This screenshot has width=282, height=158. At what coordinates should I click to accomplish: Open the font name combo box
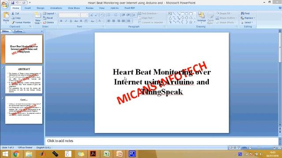[x=70, y=15]
